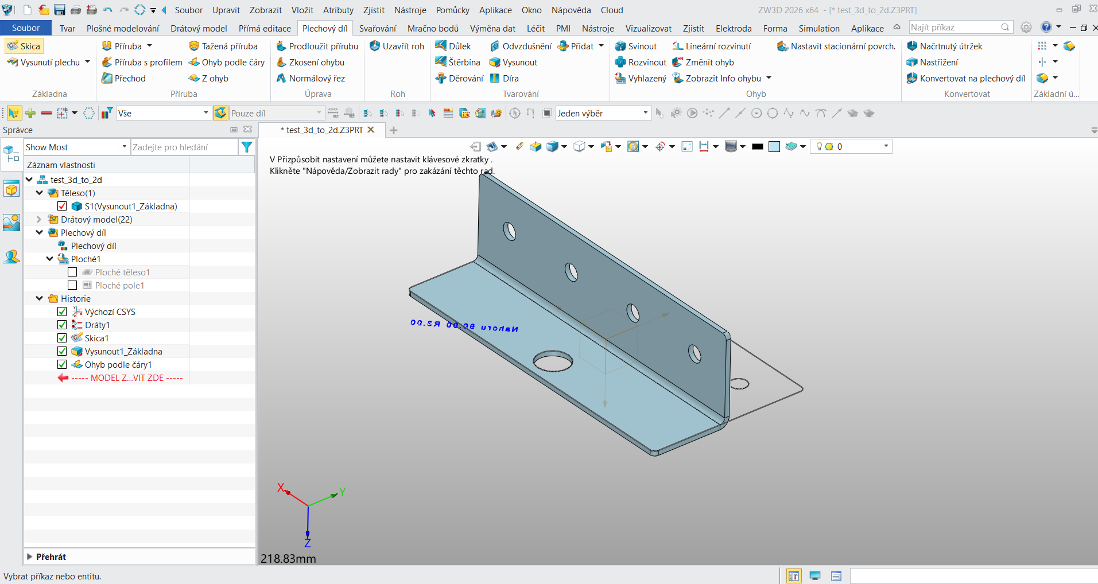The height and width of the screenshot is (584, 1098).
Task: Open the Show Most dropdown
Action: (76, 147)
